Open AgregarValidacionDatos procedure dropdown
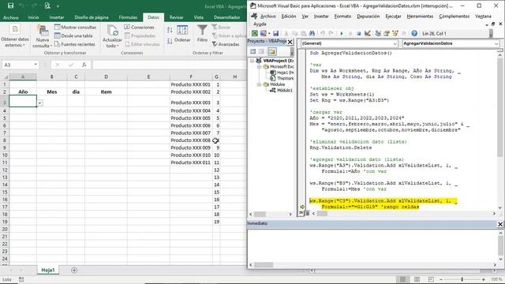 tap(496, 43)
